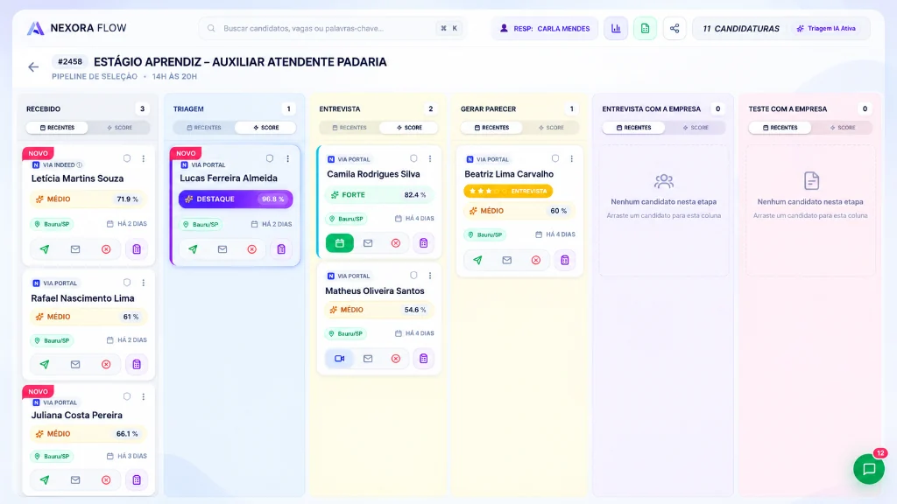Open candidate Camila Rodrigues Silva
Image resolution: width=897 pixels, height=504 pixels.
(x=373, y=174)
